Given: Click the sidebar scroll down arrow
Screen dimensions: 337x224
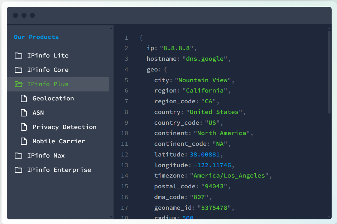Looking at the screenshot, I should click(x=111, y=216).
